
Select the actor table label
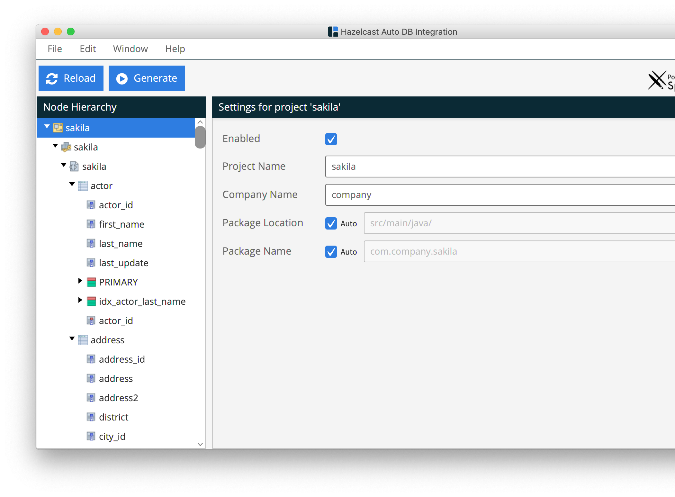[102, 186]
